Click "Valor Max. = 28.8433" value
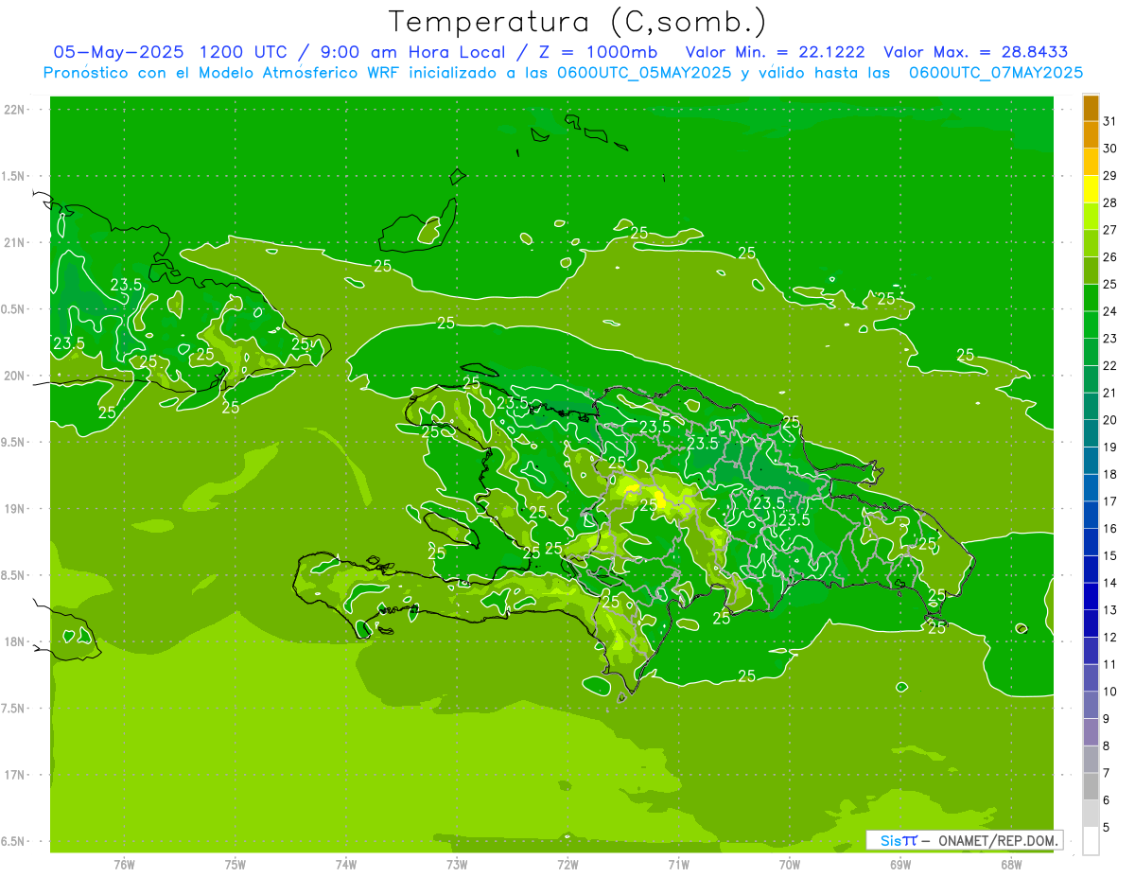The width and height of the screenshot is (1135, 877). pyautogui.click(x=976, y=52)
